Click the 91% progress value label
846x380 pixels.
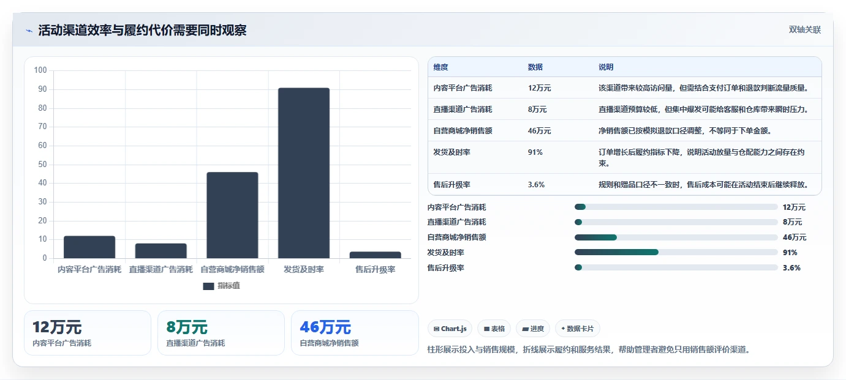tap(790, 252)
